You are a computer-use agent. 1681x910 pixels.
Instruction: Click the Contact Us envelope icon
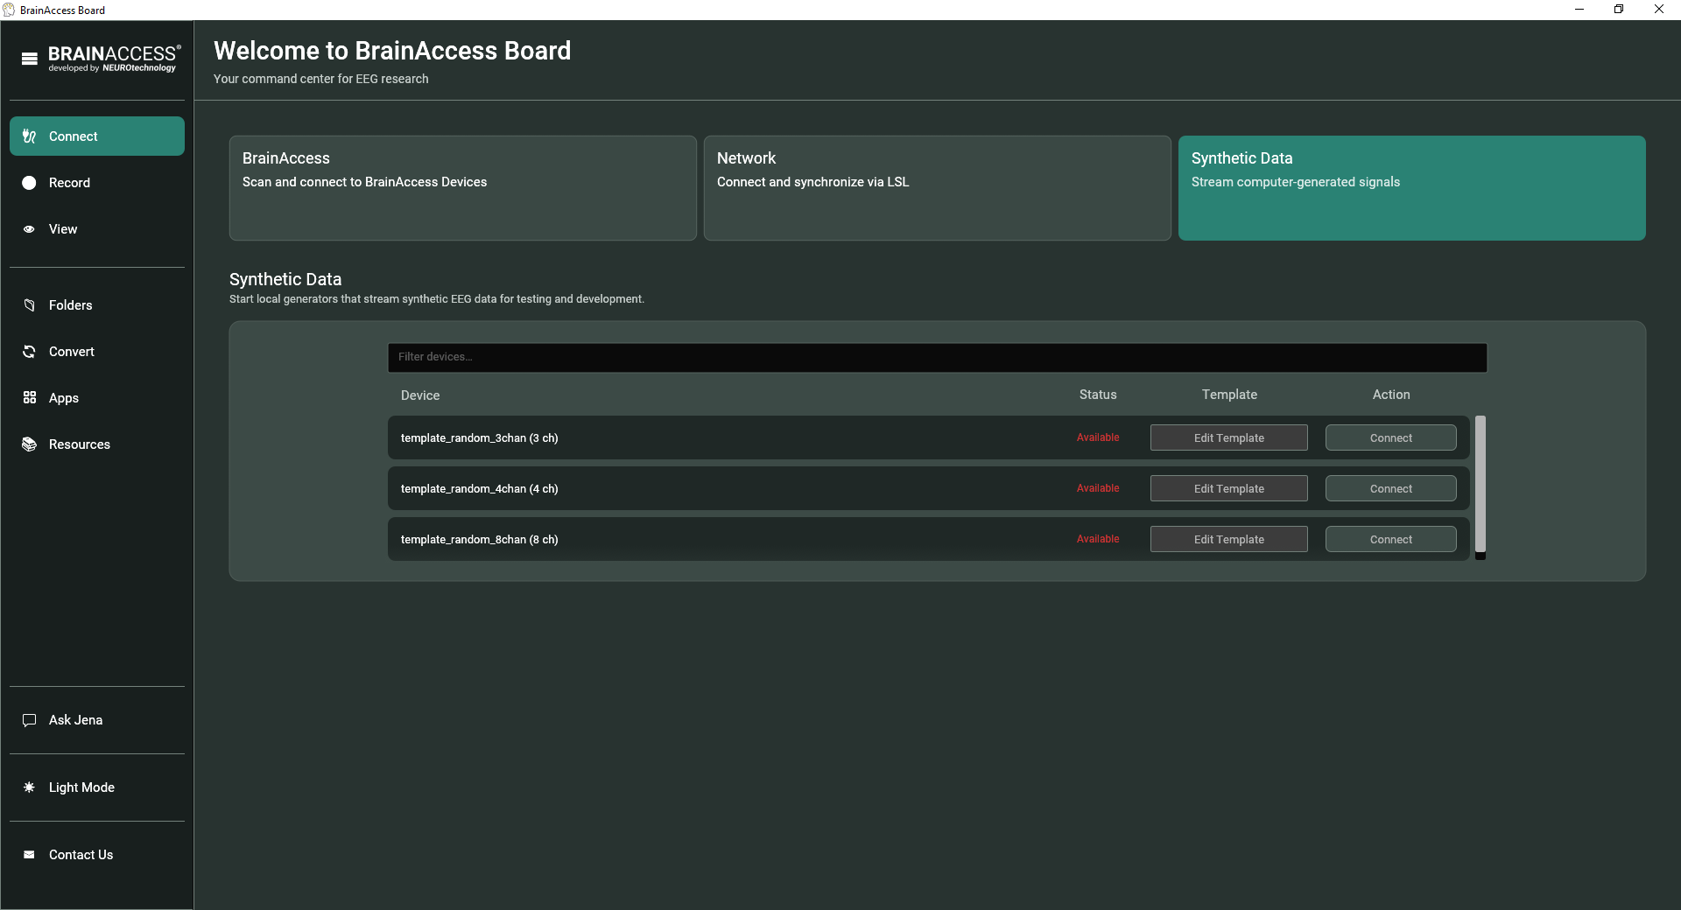(x=30, y=855)
